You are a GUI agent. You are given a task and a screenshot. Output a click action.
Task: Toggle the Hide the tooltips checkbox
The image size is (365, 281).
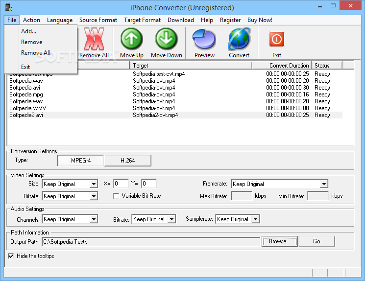click(11, 256)
